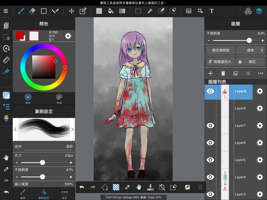This screenshot has height=200, width=267.
Task: Select the Text tool
Action: pos(212,11)
